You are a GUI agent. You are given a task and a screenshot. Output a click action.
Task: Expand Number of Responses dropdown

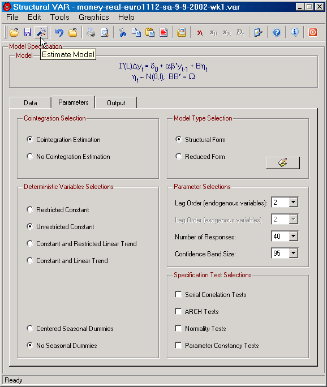pos(293,236)
